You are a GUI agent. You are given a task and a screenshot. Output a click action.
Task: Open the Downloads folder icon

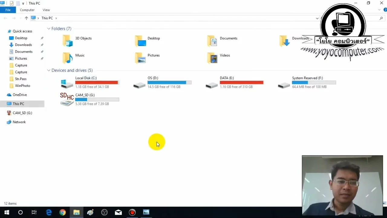[x=284, y=41]
